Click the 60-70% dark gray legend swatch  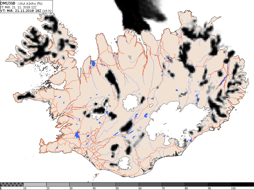[x=150, y=184]
